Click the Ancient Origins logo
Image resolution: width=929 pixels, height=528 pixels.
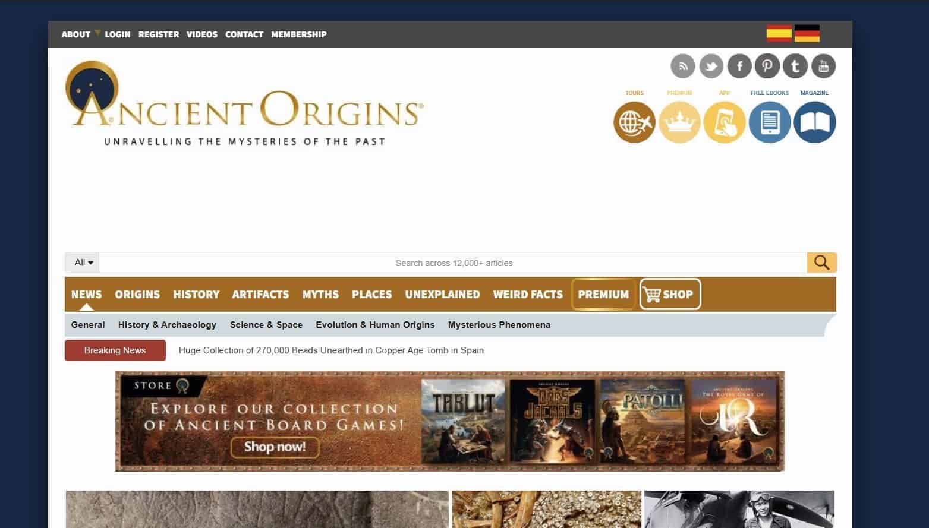(244, 104)
